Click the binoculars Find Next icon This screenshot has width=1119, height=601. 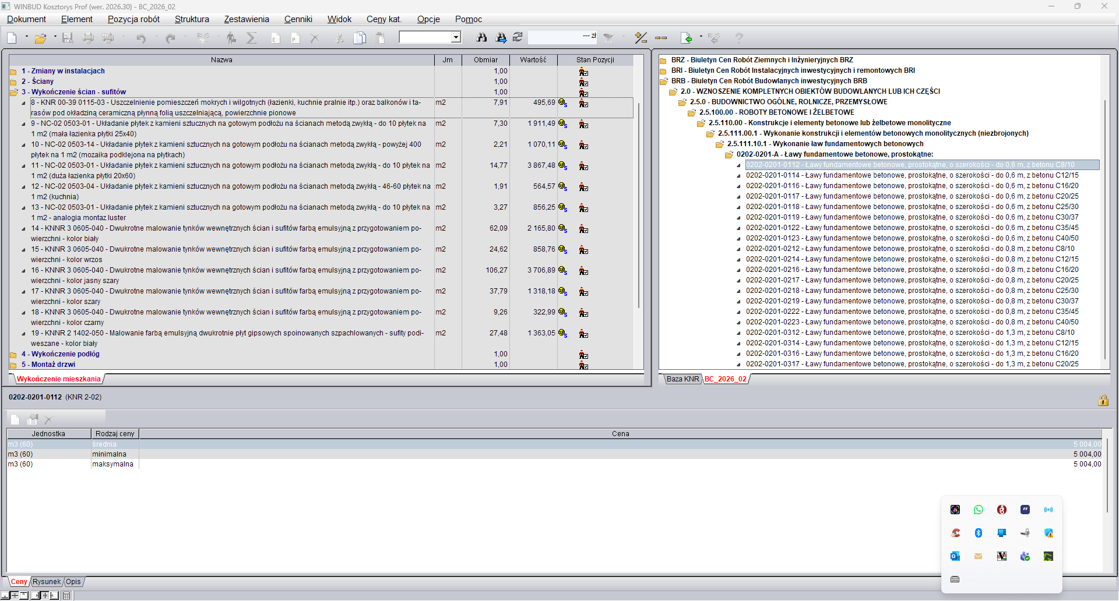coord(501,38)
